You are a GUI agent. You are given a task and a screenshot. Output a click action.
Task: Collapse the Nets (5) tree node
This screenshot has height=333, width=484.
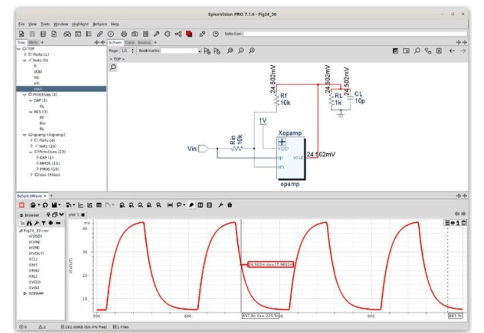tap(25, 60)
